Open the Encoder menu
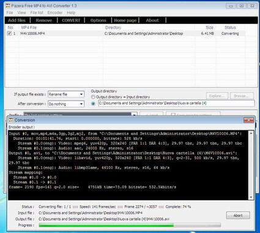Viewport: 260px width, 233px height. tap(55, 13)
